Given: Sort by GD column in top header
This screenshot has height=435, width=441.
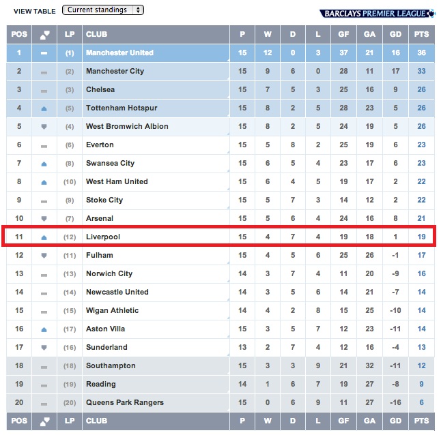Looking at the screenshot, I should coord(395,34).
